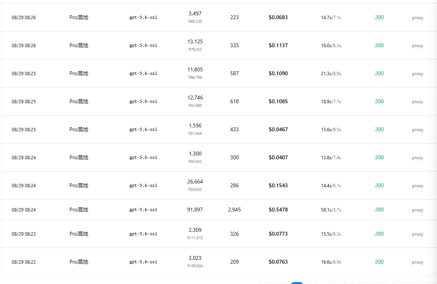Viewport: 437px width, 284px height.
Task: Select the highlighted blue current page button
Action: click(297, 283)
